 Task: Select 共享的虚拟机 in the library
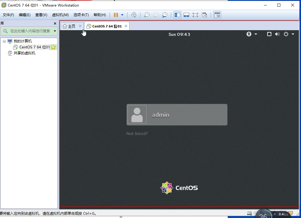tap(24, 53)
